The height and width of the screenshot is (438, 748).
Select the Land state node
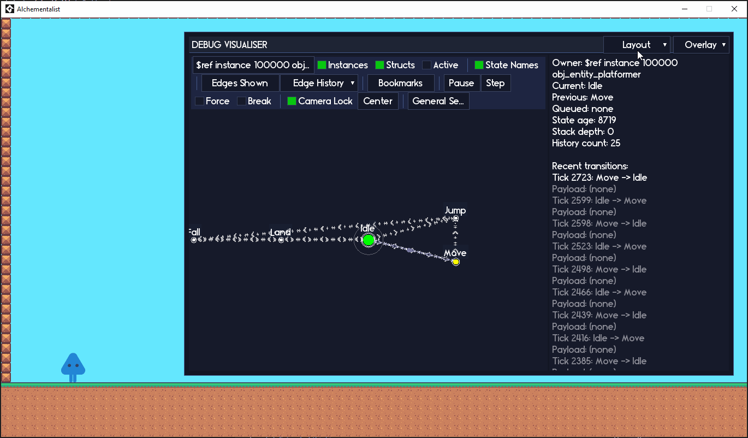281,240
